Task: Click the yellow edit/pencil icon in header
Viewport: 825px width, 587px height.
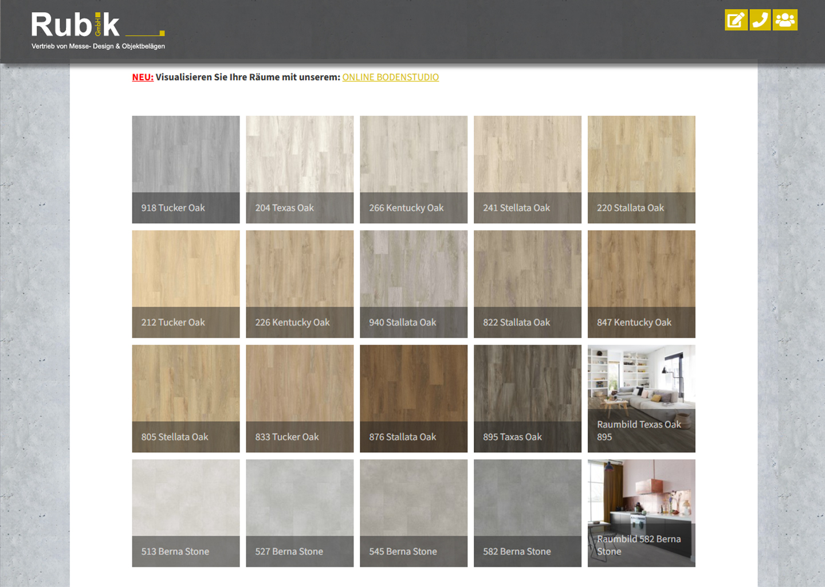Action: [x=736, y=20]
